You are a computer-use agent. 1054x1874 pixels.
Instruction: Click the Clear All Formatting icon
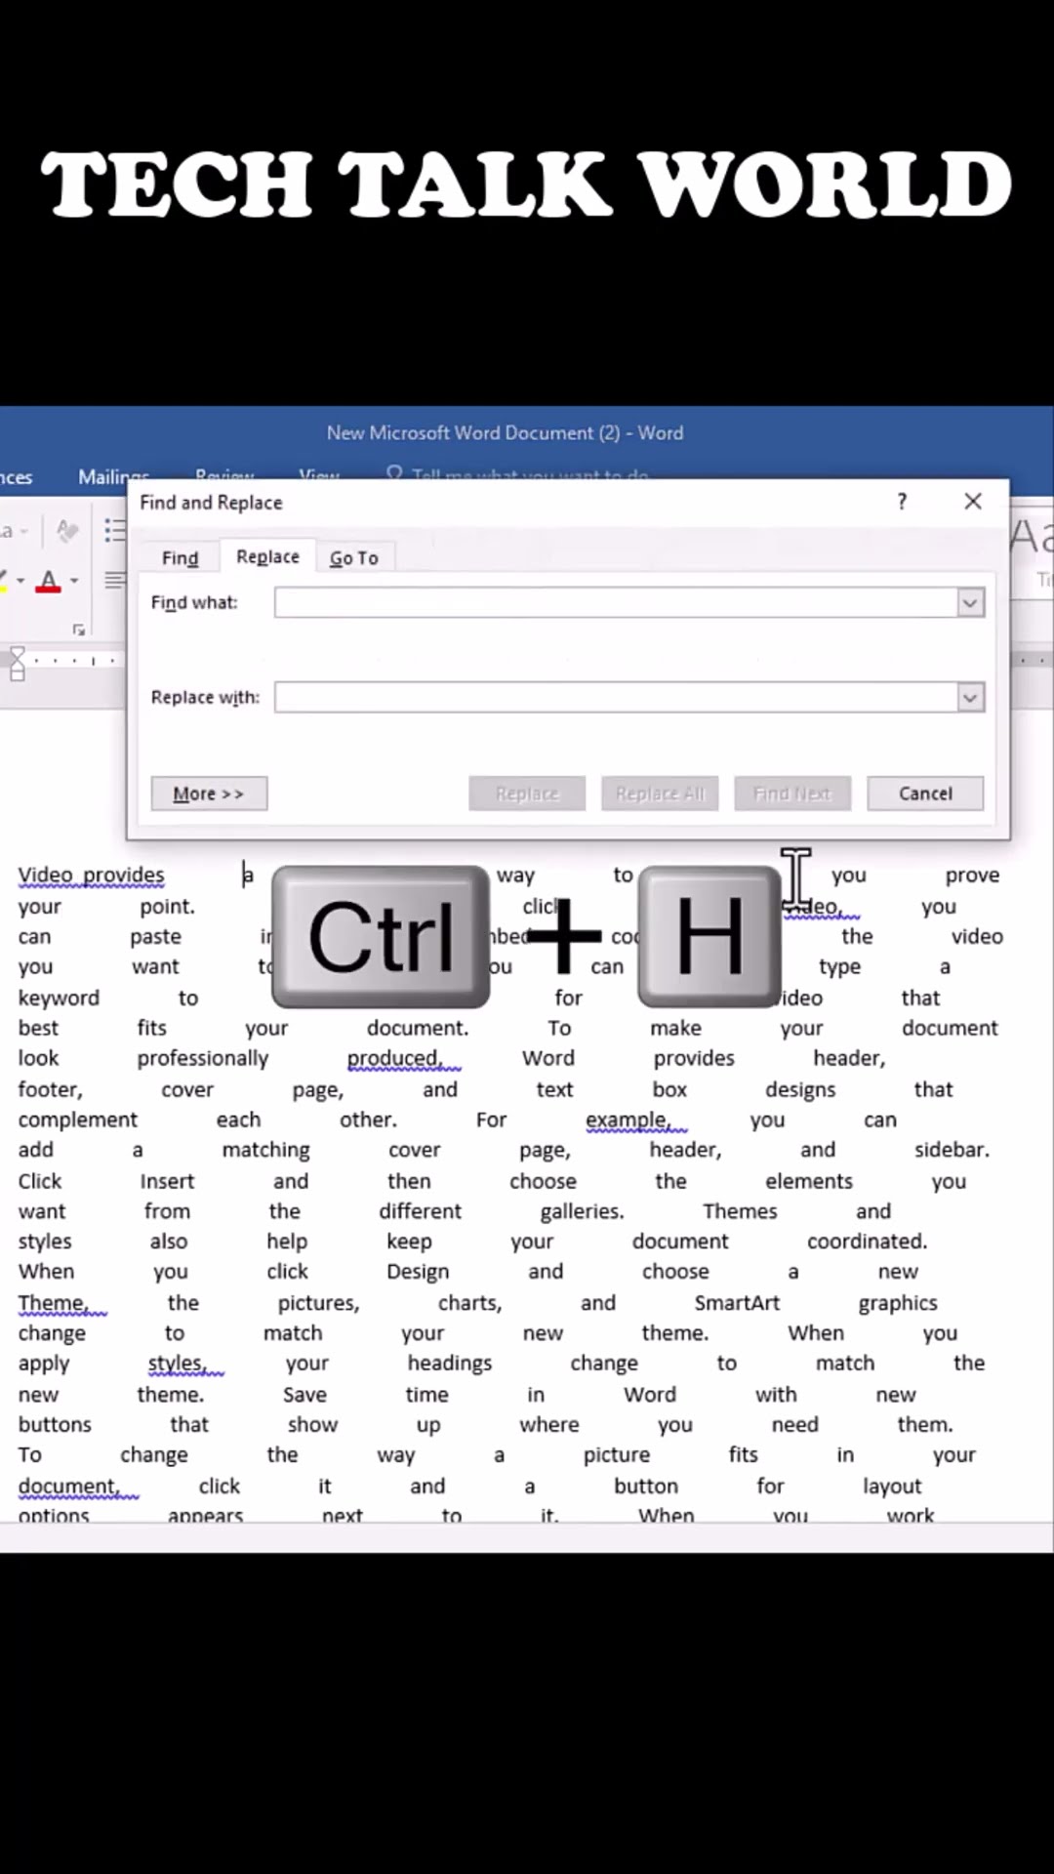(x=66, y=531)
